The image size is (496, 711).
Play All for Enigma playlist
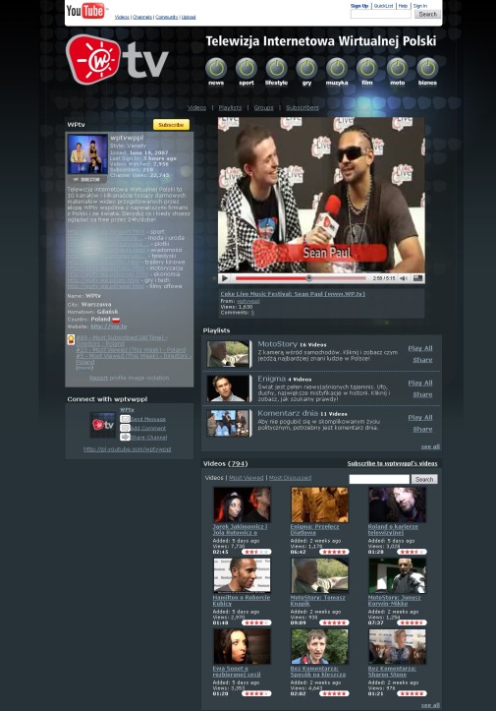420,383
